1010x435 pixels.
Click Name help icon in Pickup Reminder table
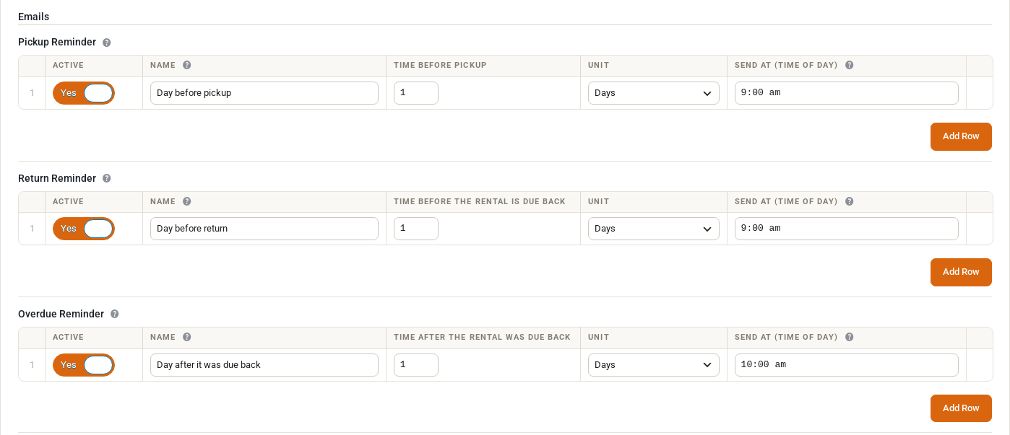click(187, 65)
